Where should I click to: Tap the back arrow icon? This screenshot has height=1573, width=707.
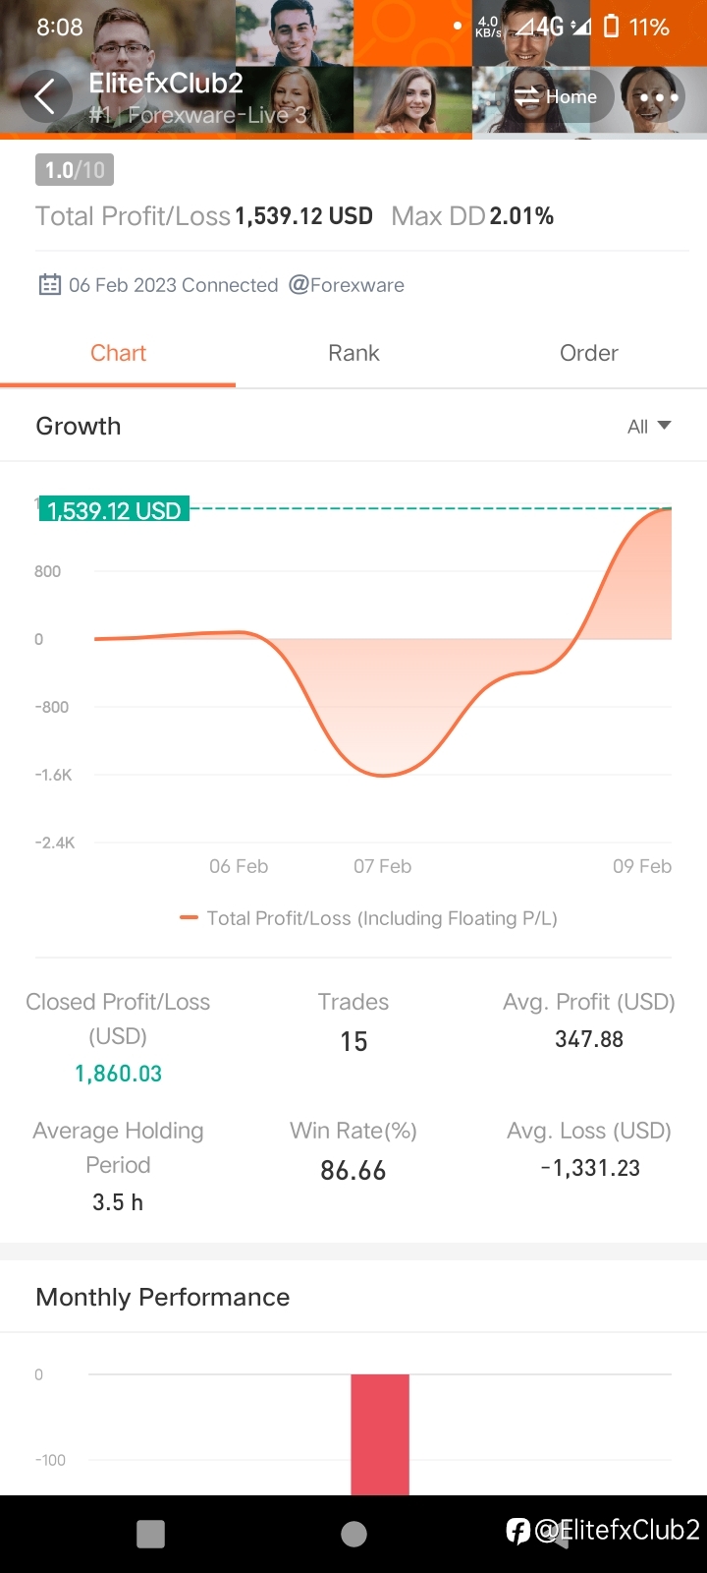(45, 96)
